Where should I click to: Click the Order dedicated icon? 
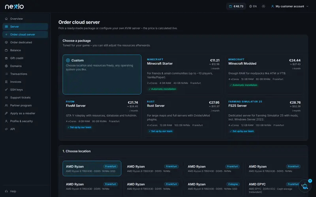click(x=6, y=43)
